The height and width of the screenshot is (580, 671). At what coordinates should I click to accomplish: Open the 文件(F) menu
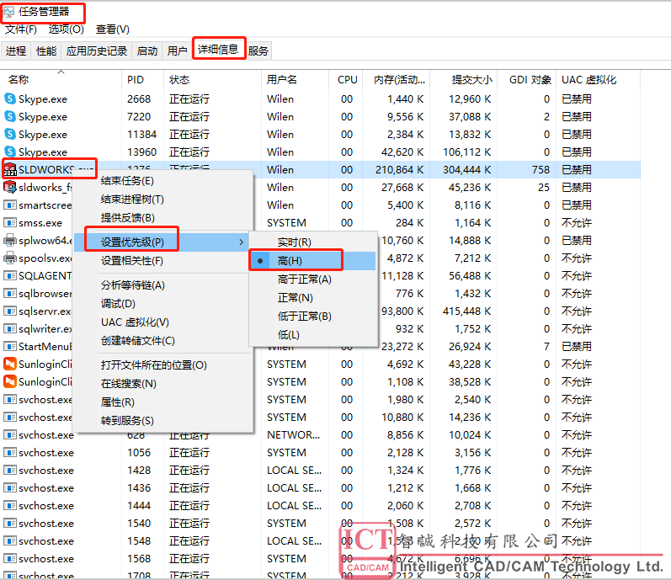pyautogui.click(x=20, y=29)
